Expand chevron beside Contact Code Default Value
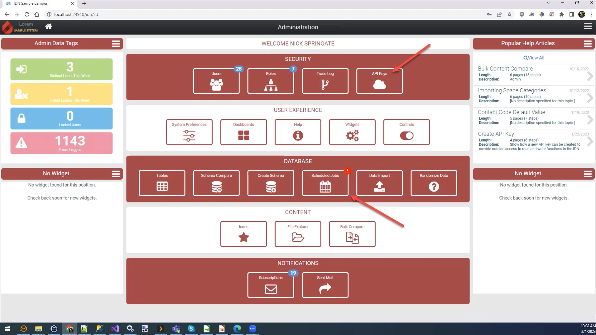Image resolution: width=596 pixels, height=335 pixels. tap(590, 119)
